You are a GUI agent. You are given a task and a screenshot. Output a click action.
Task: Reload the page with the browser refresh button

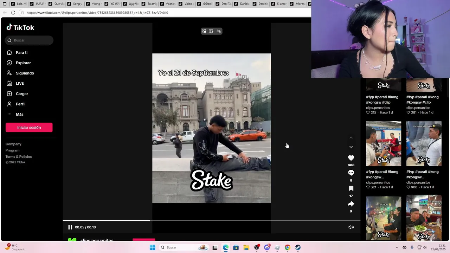13,13
